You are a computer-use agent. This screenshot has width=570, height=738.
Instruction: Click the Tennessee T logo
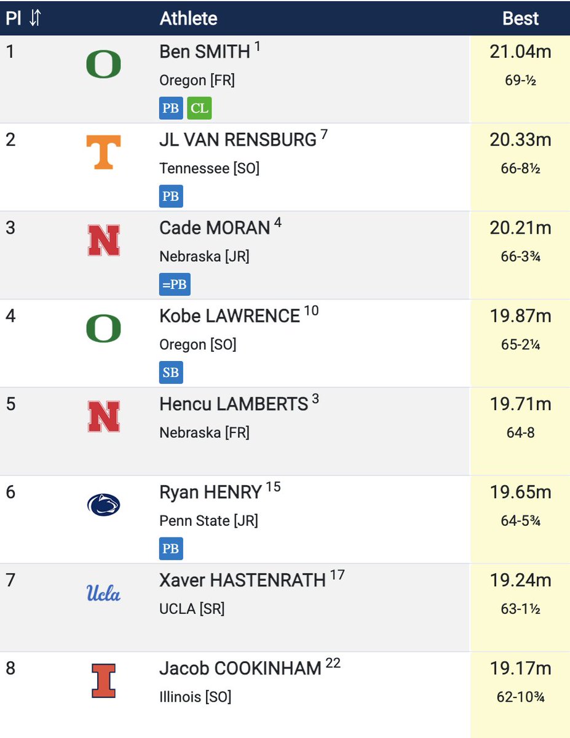click(x=103, y=152)
